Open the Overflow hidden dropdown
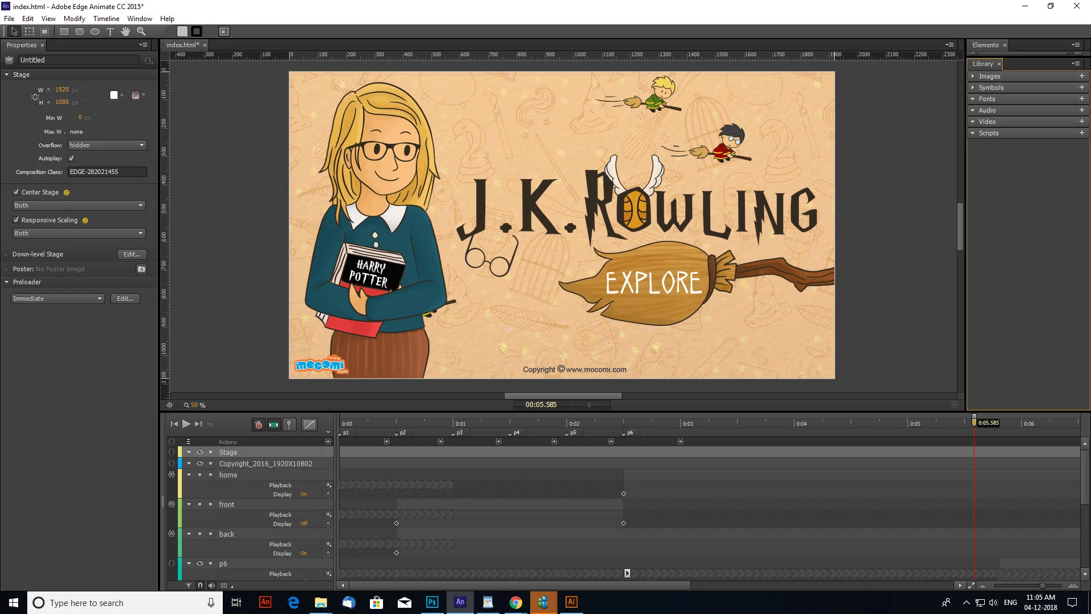Image resolution: width=1091 pixels, height=614 pixels. [x=107, y=146]
